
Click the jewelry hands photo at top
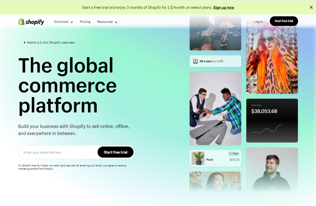(215, 33)
